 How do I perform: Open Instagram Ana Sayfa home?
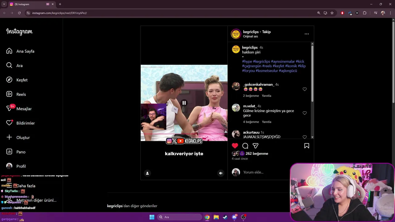click(x=20, y=51)
